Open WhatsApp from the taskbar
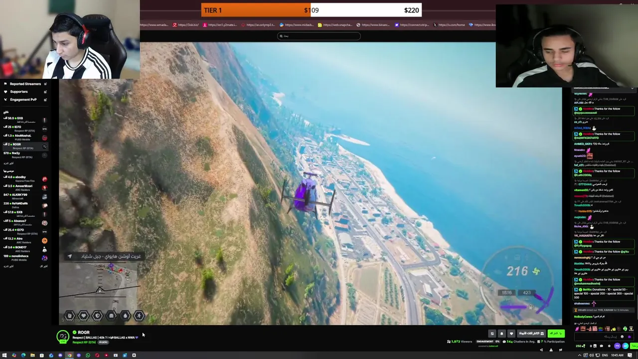Image resolution: width=638 pixels, height=359 pixels. [88, 355]
